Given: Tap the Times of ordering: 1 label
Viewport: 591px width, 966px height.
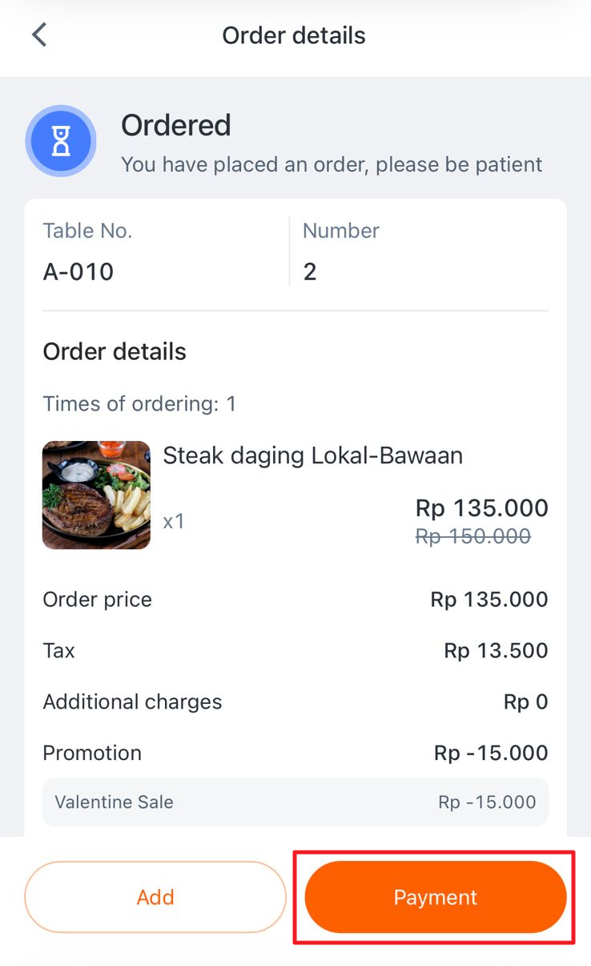Looking at the screenshot, I should tap(139, 404).
